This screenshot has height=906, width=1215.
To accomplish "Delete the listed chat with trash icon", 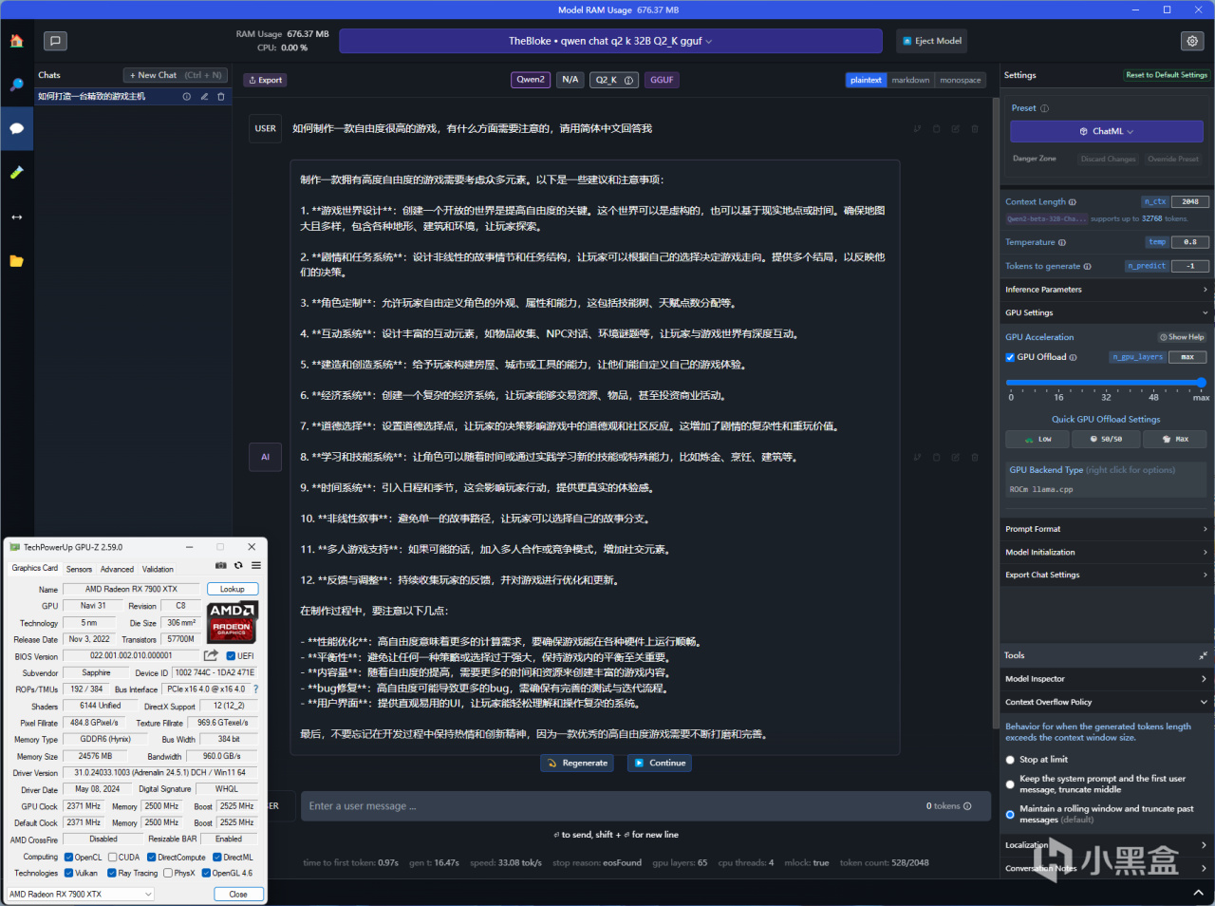I will tap(221, 97).
